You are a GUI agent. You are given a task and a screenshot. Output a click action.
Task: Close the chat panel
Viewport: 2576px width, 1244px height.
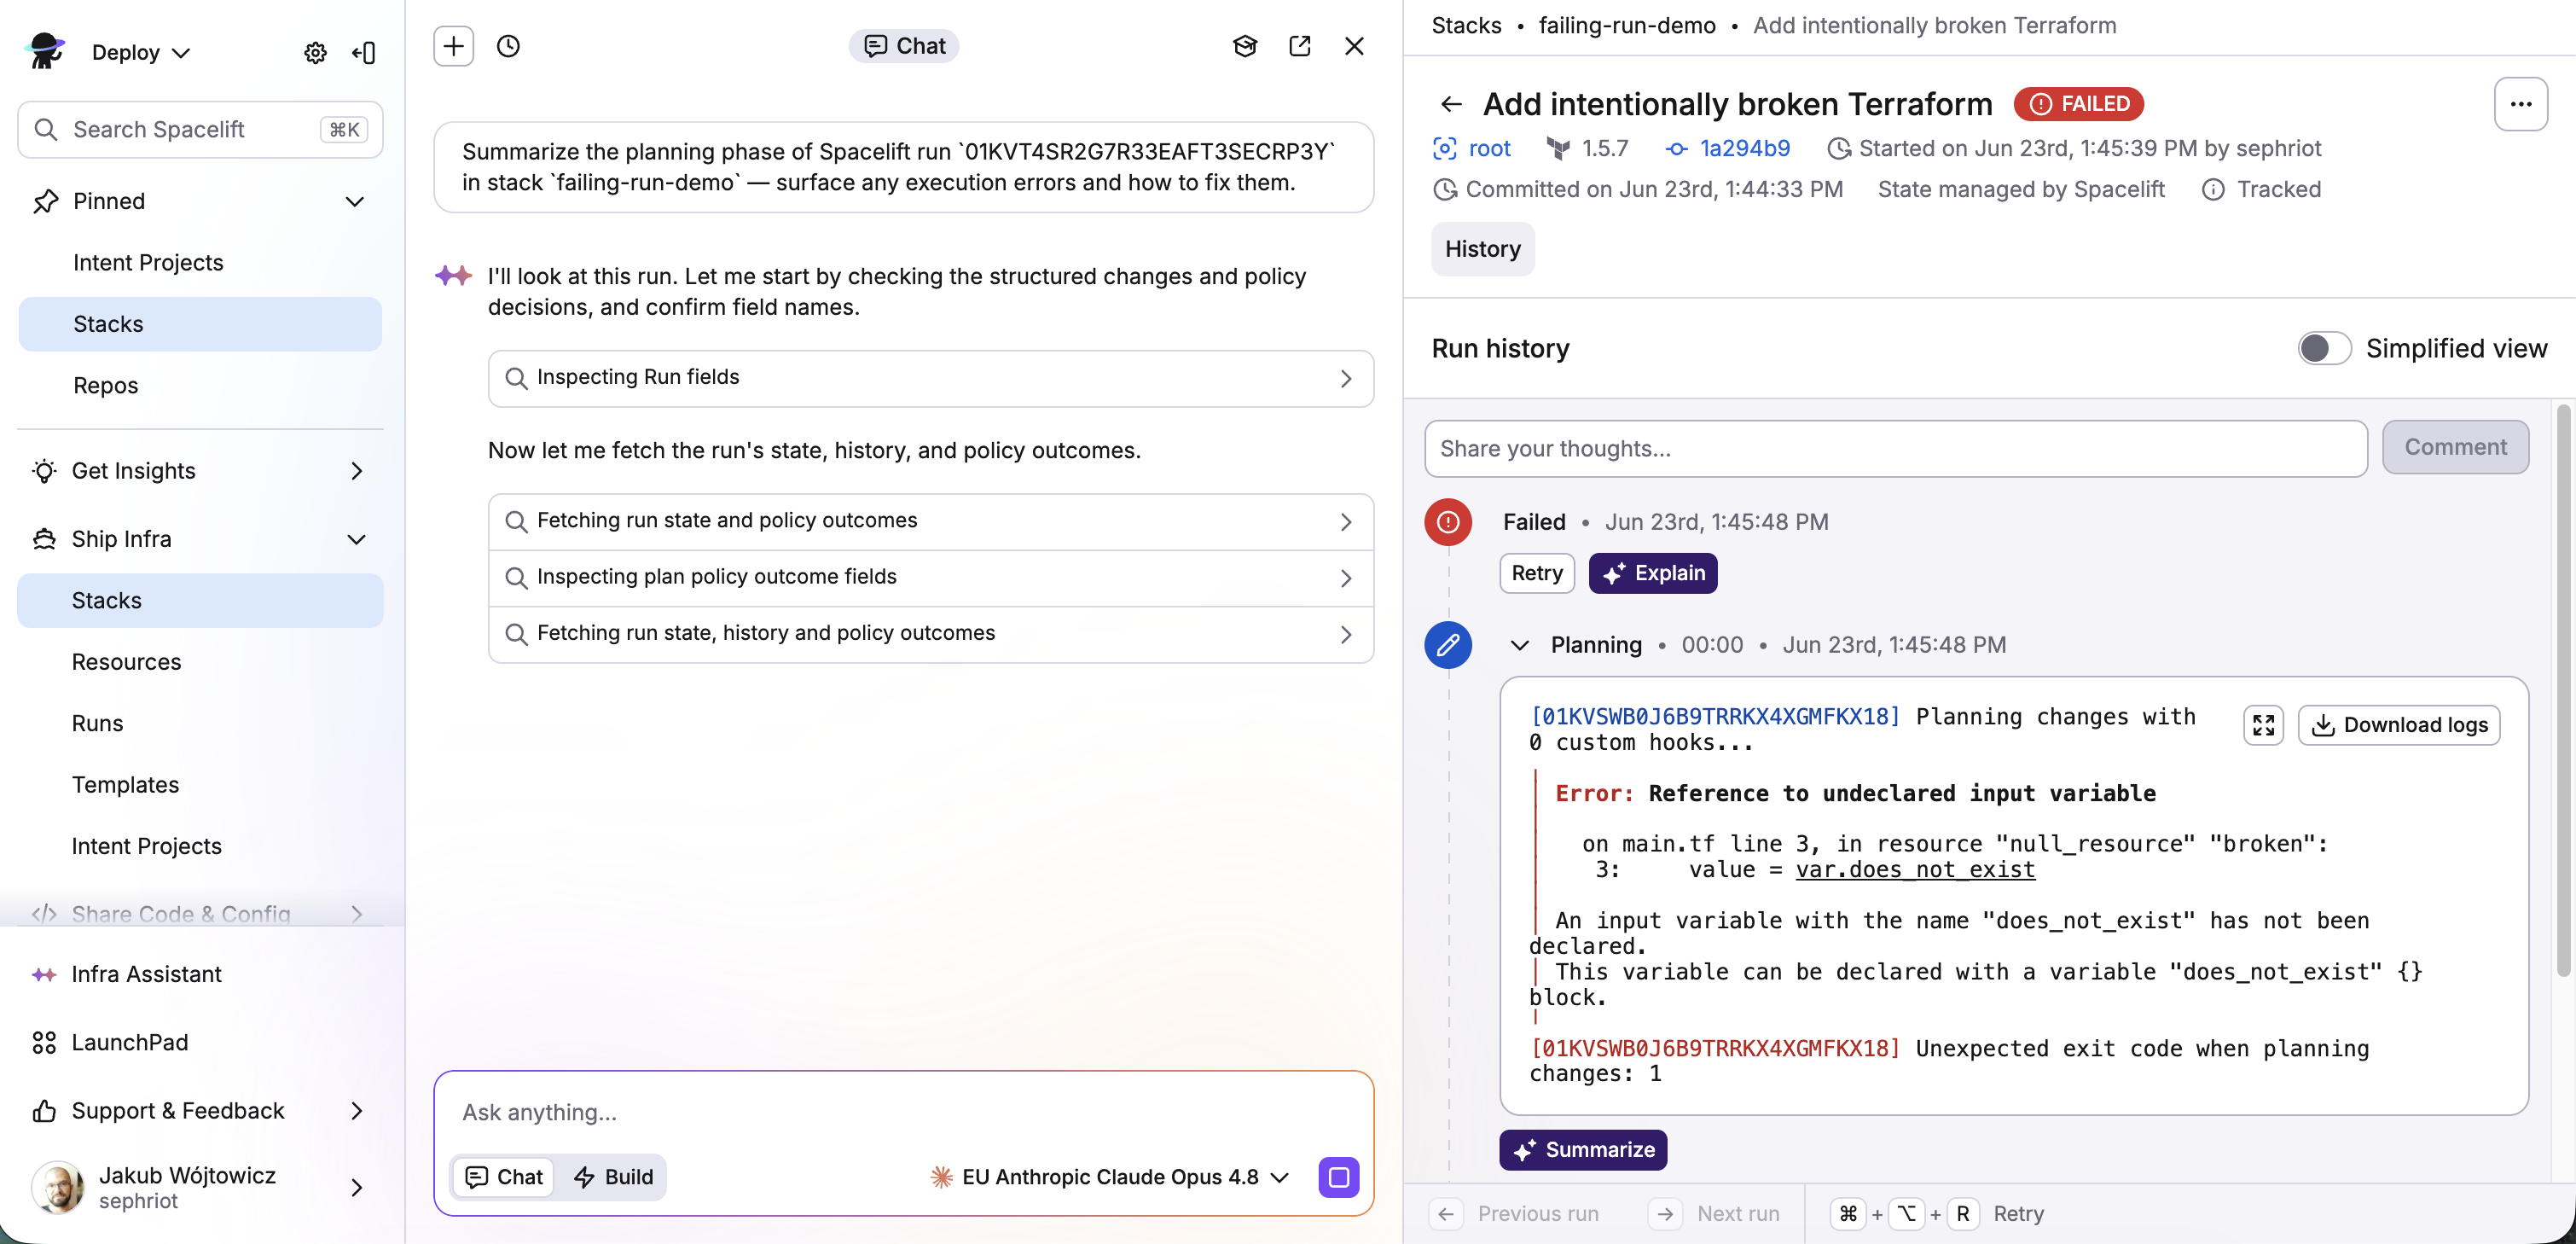[1355, 46]
